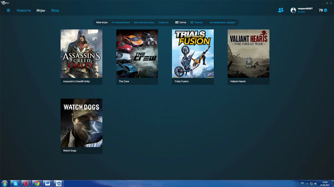This screenshot has height=187, width=334.
Task: Click the EN language indicator
Action: 303,183
